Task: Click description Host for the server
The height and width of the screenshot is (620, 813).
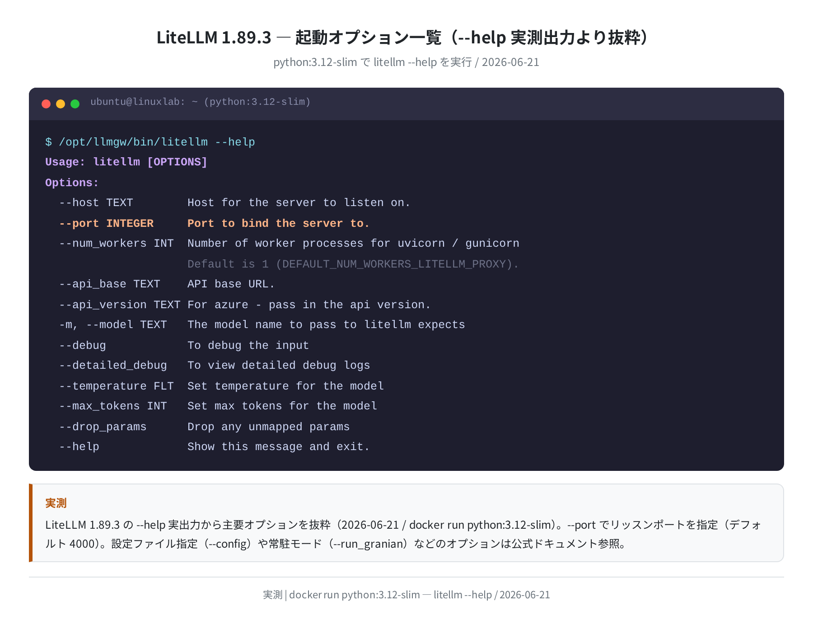Action: (x=299, y=203)
